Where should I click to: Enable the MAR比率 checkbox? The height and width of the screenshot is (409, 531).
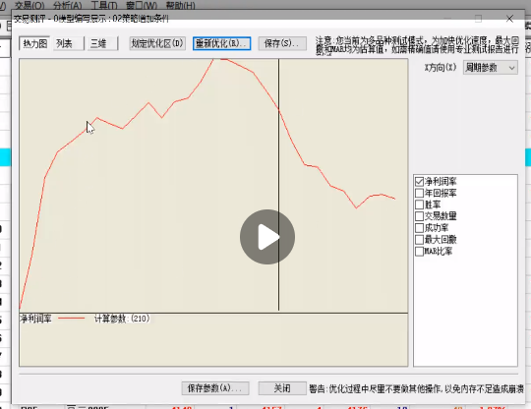tap(419, 252)
